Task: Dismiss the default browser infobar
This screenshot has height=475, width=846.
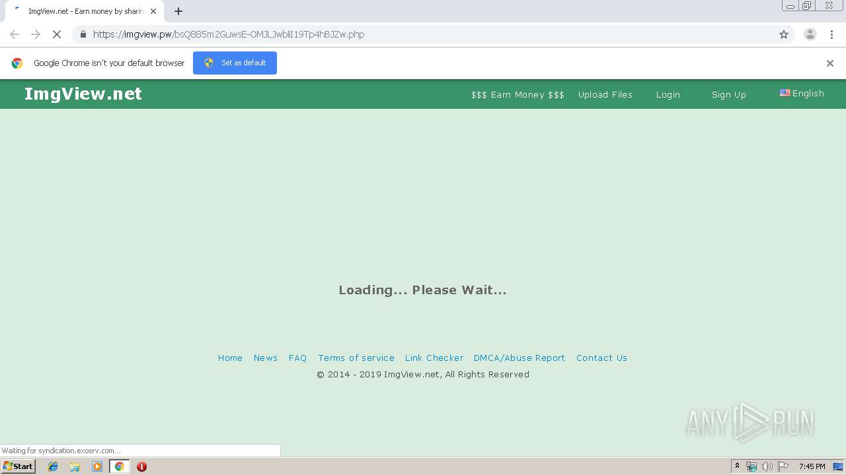Action: tap(830, 63)
